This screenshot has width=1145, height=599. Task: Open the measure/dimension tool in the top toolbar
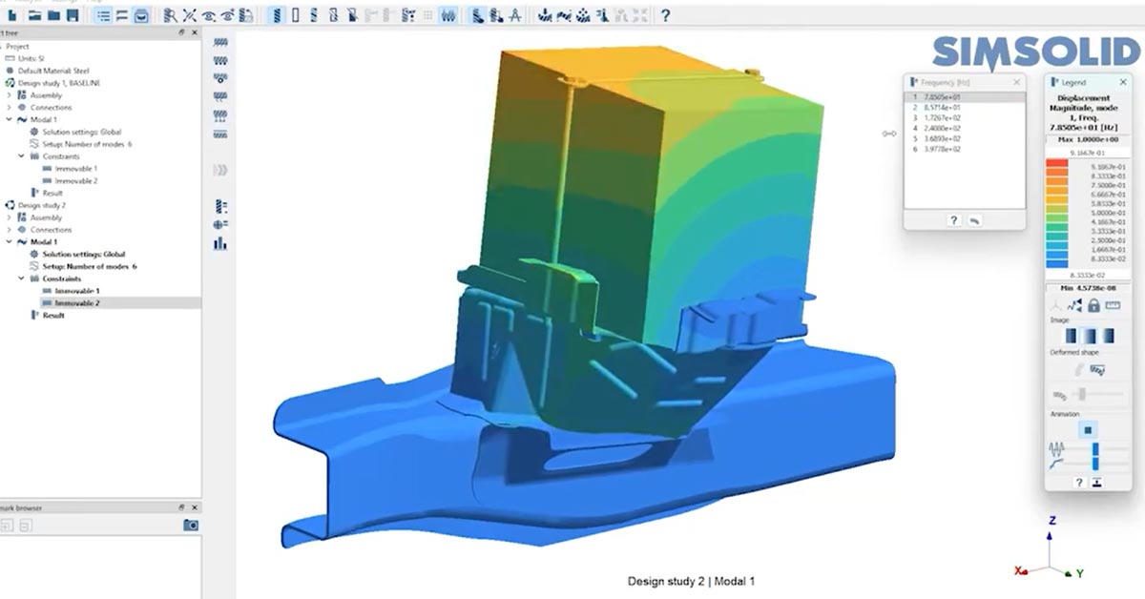[516, 15]
